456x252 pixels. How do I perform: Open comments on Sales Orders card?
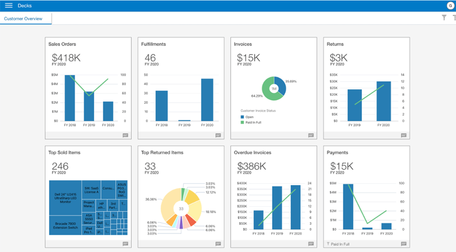[x=125, y=136]
